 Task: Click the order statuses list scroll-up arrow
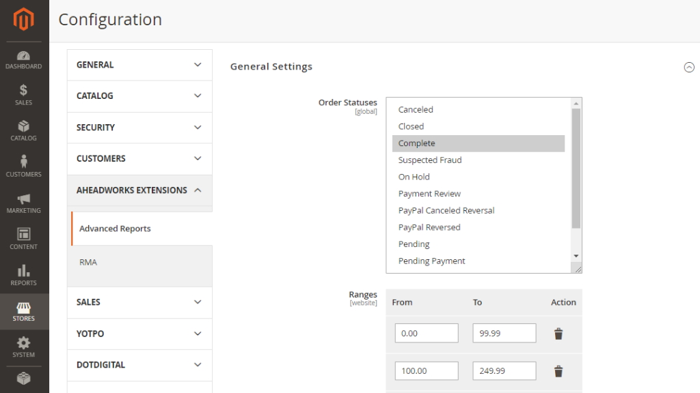[x=576, y=104]
